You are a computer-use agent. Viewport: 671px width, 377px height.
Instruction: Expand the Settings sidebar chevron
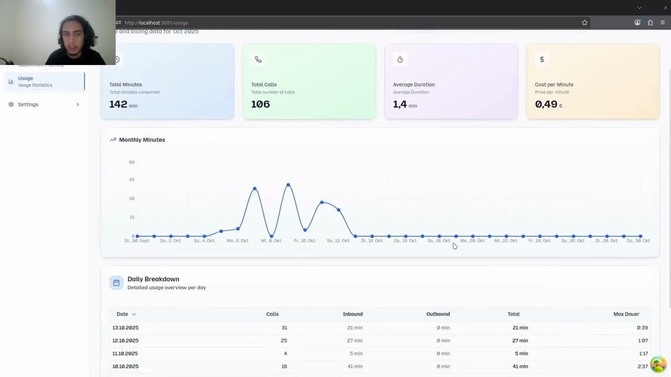click(x=78, y=104)
